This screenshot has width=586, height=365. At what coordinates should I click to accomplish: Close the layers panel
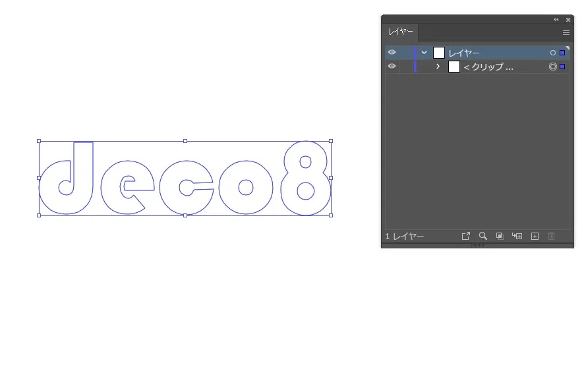568,19
